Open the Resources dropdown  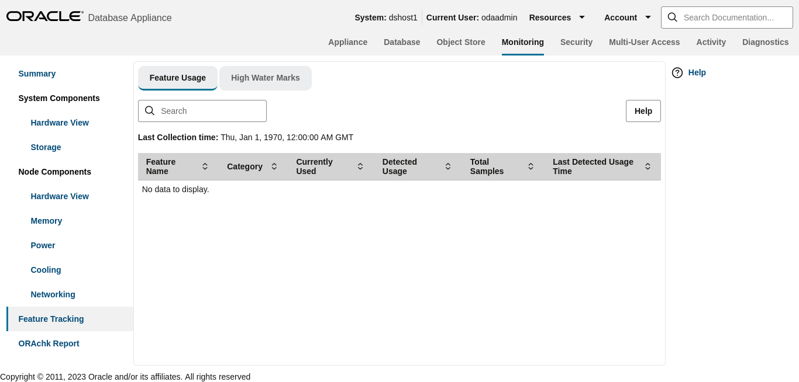tap(550, 18)
